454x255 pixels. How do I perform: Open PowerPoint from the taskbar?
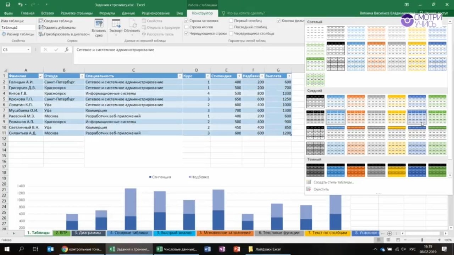[237, 249]
